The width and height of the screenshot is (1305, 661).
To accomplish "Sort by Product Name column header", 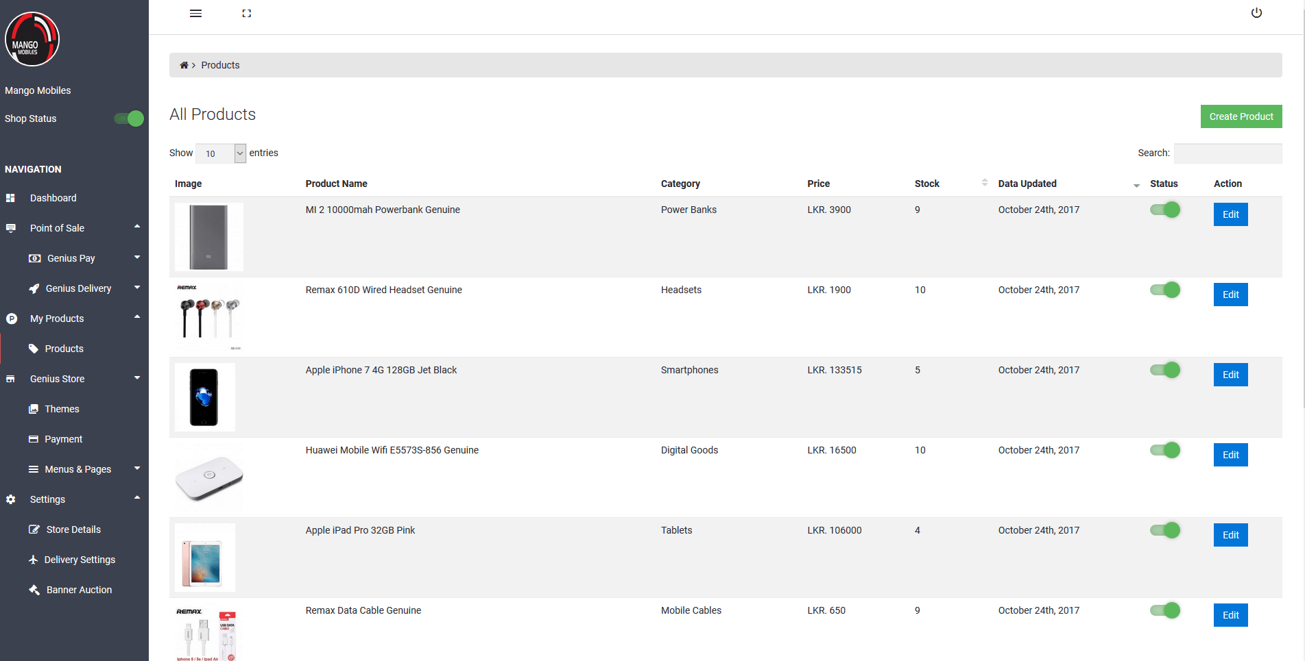I will 336,184.
